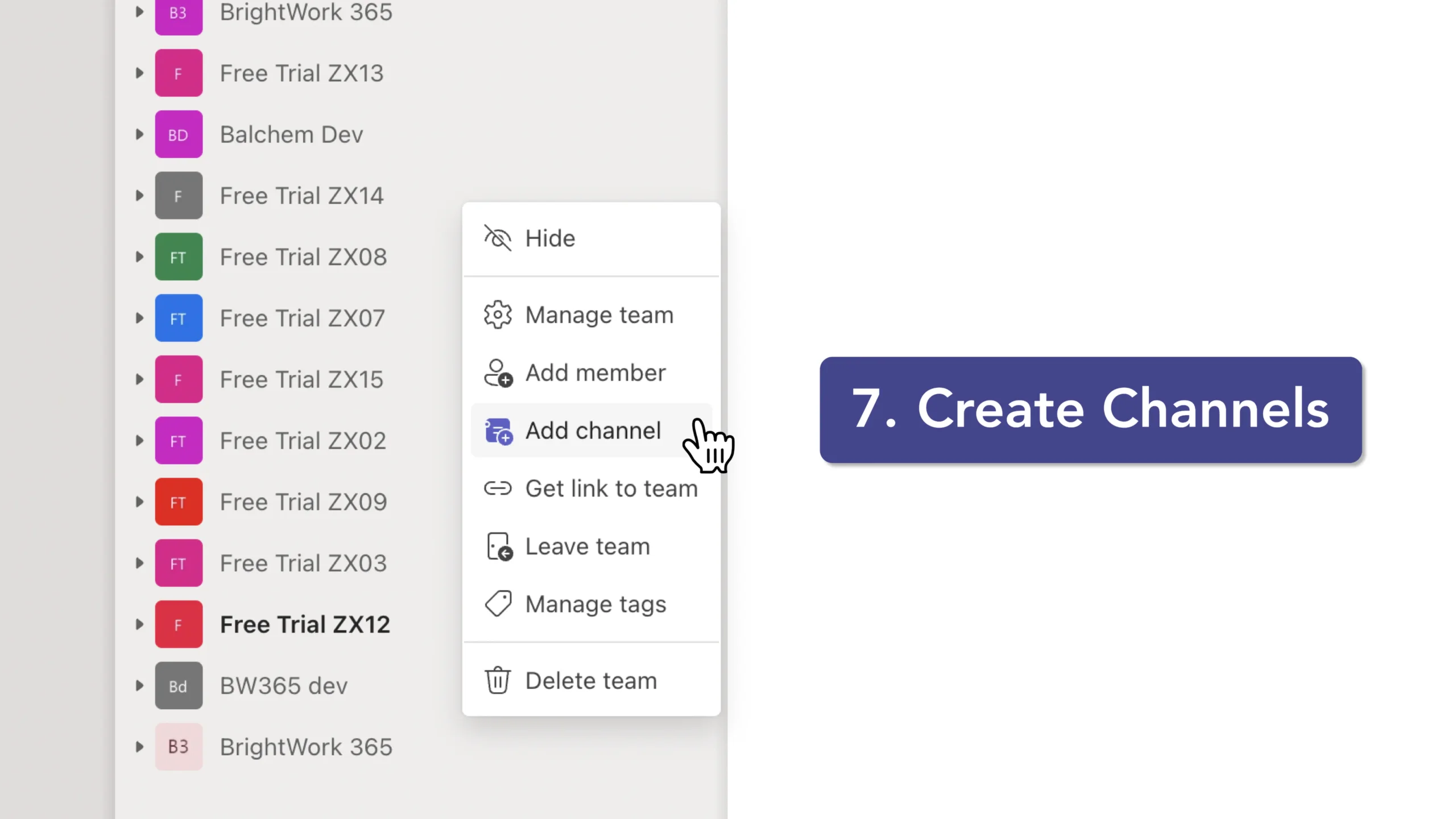Viewport: 1456px width, 819px height.
Task: Click the Manage tags tag icon
Action: [498, 604]
